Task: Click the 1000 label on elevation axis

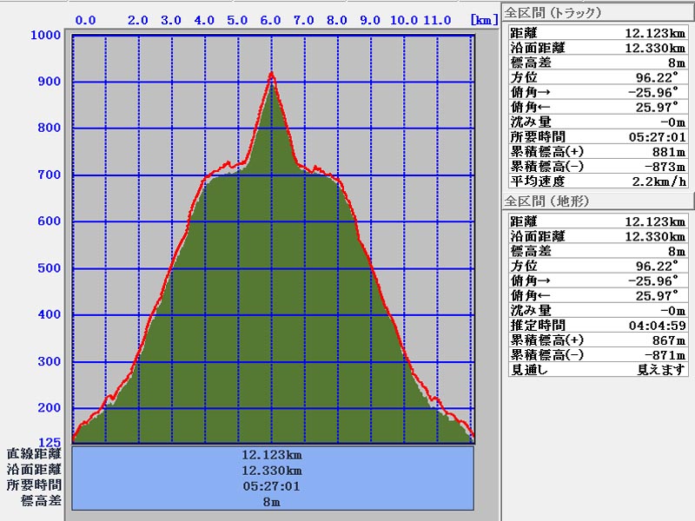Action: pos(45,35)
